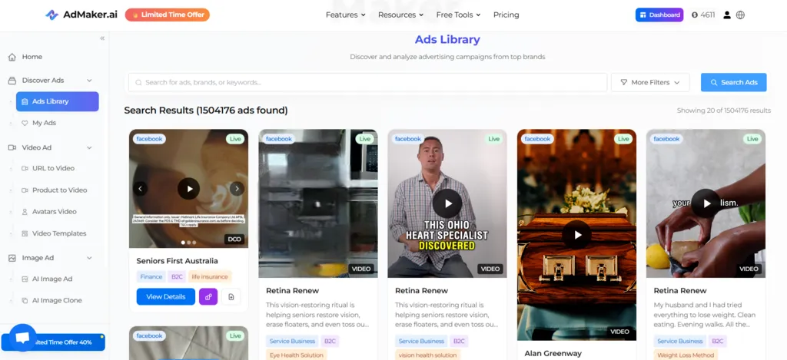Screen dimensions: 787x360
Task: Click the Search Ads button
Action: tap(733, 82)
